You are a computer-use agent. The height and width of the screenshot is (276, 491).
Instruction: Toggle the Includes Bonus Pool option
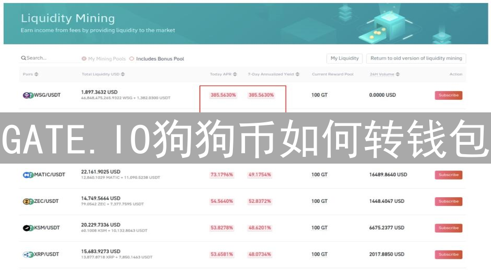pyautogui.click(x=132, y=59)
